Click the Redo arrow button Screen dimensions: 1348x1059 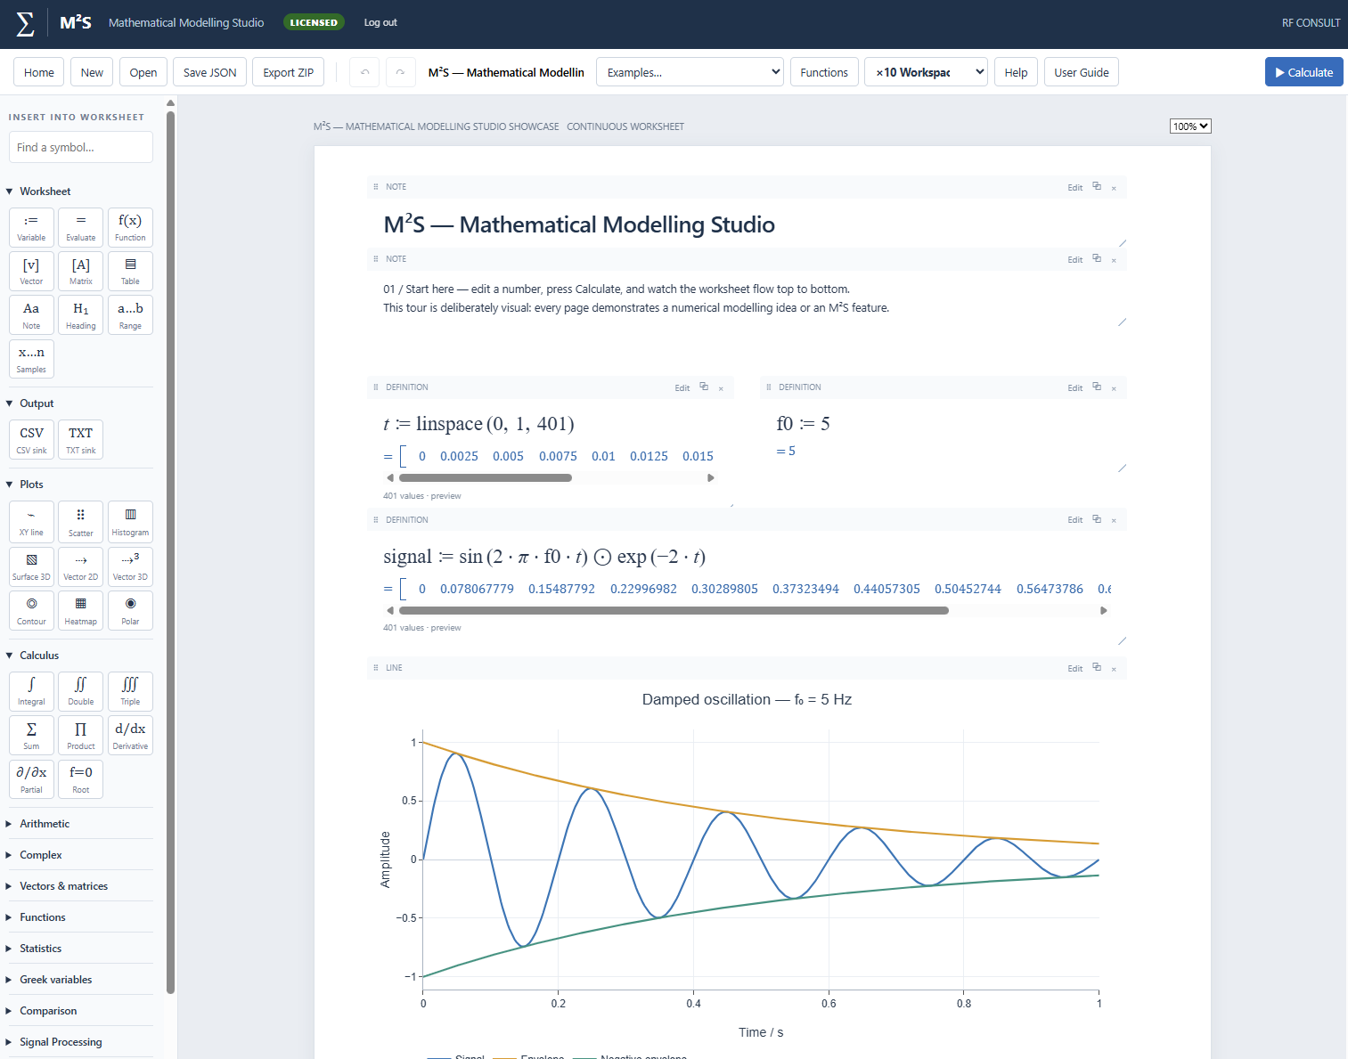401,72
